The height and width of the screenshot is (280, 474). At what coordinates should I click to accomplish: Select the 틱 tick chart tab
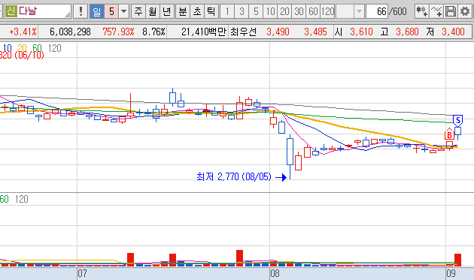211,11
